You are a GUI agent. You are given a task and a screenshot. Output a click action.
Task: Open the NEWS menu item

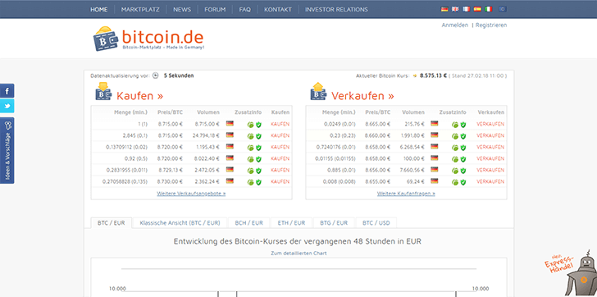182,10
